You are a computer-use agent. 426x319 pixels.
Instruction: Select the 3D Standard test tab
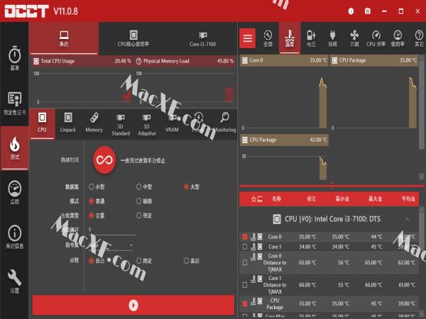(121, 125)
